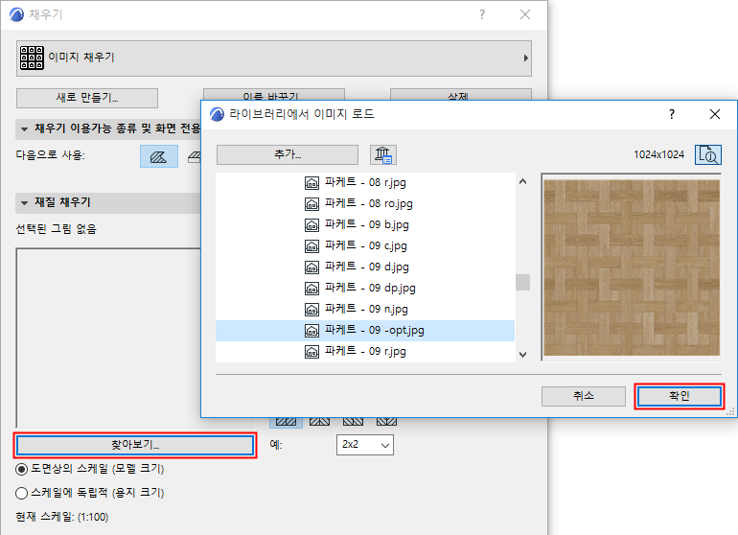Select the 파케트 - 09 r.jpg file

click(365, 351)
